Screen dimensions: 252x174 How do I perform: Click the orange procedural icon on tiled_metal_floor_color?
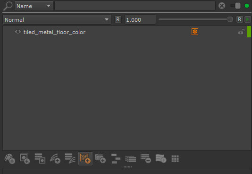pyautogui.click(x=195, y=32)
